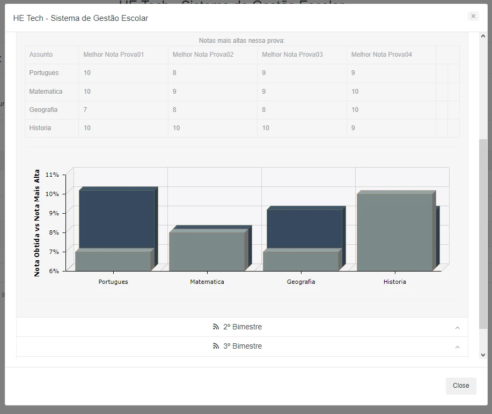Click the feed icon beside 3º Bimestre
The height and width of the screenshot is (414, 492).
click(216, 347)
